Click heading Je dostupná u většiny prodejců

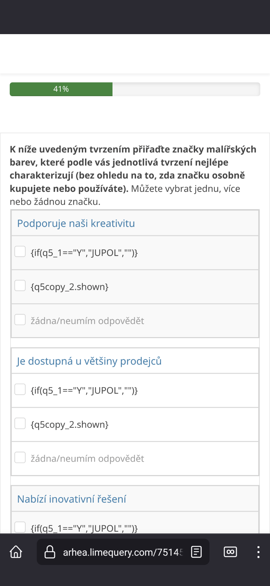(89, 361)
